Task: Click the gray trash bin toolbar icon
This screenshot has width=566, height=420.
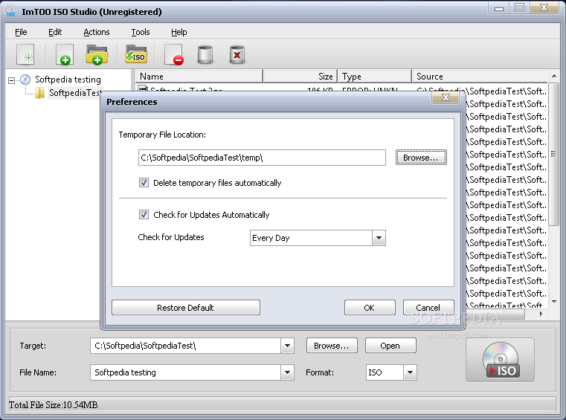Action: tap(205, 55)
